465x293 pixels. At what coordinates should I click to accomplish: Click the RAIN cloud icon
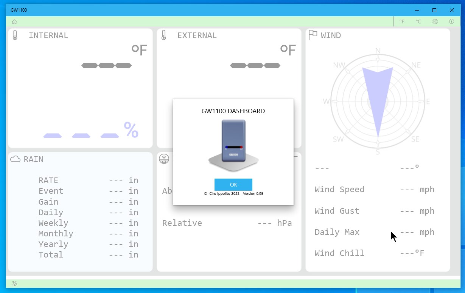coord(15,159)
